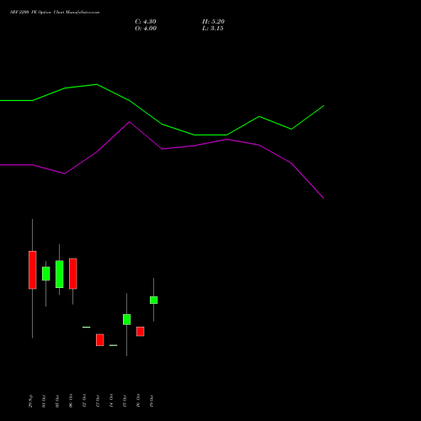Image resolution: width=421 pixels, height=421 pixels.
Task: Select the green candle on 05 Oct
Action: tap(60, 274)
